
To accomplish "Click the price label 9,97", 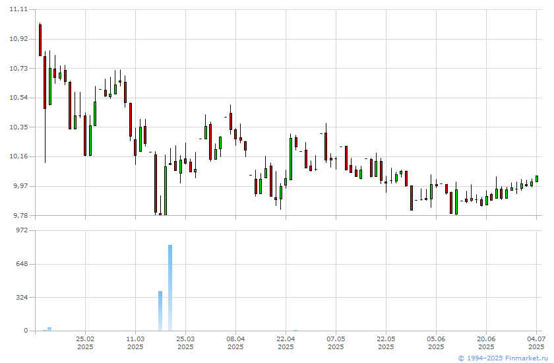I will [x=20, y=186].
